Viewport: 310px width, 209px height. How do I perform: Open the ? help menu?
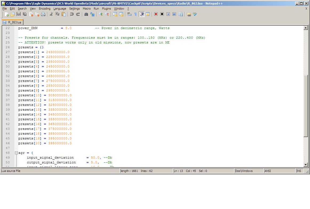pos(128,9)
